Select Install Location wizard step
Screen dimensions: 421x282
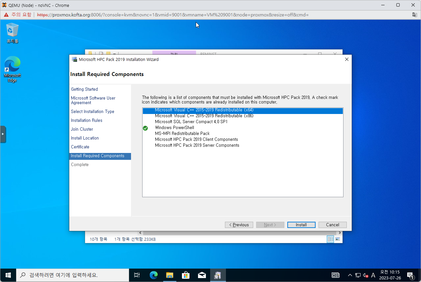click(85, 138)
